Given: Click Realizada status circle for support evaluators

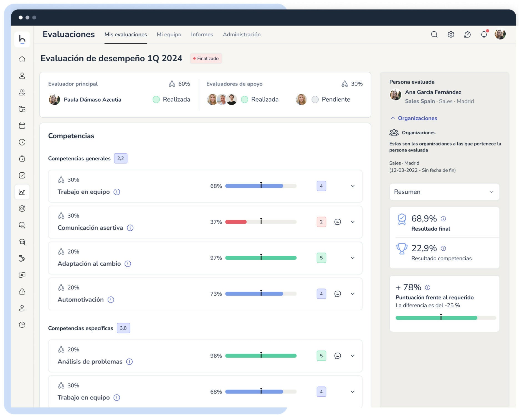Looking at the screenshot, I should coord(244,100).
